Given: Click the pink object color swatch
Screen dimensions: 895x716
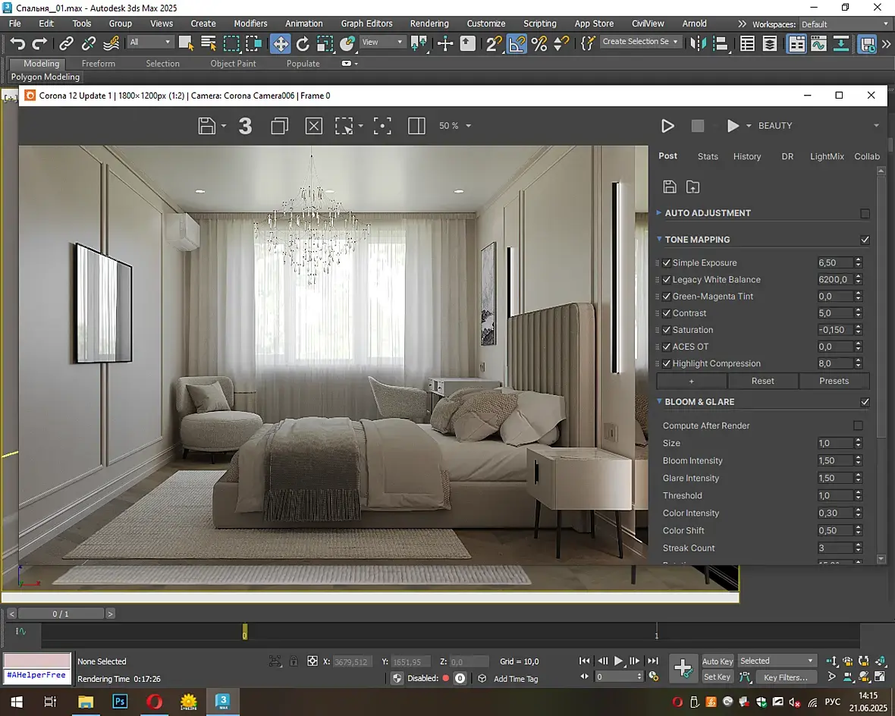Looking at the screenshot, I should pyautogui.click(x=37, y=660).
